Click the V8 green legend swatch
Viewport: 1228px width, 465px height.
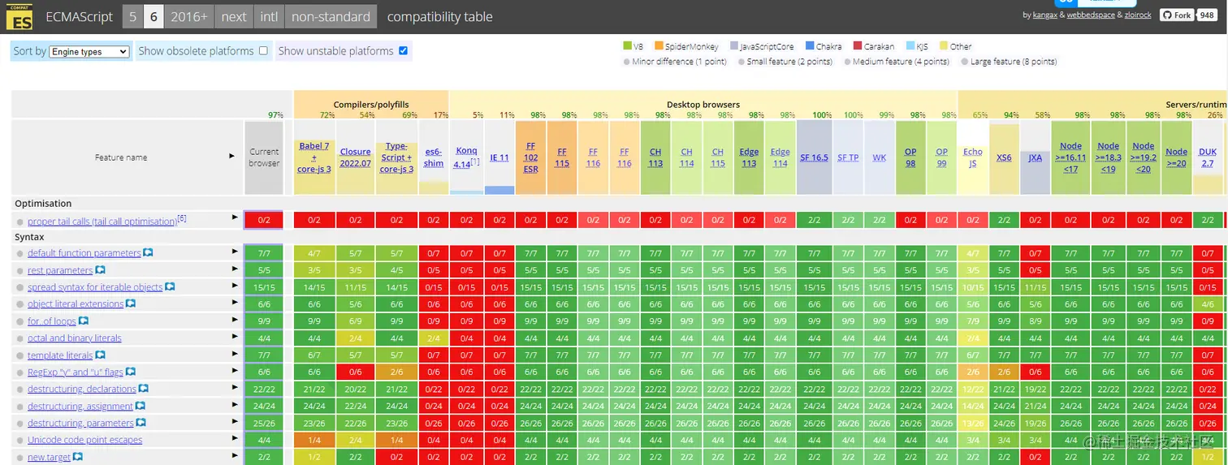627,46
